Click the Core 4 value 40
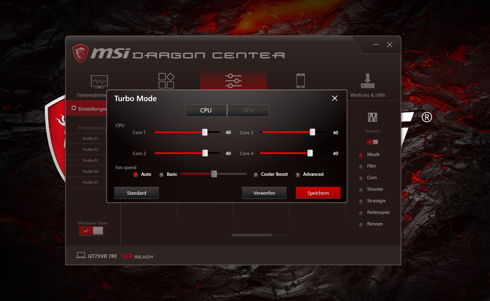The width and height of the screenshot is (490, 301). pyautogui.click(x=335, y=154)
